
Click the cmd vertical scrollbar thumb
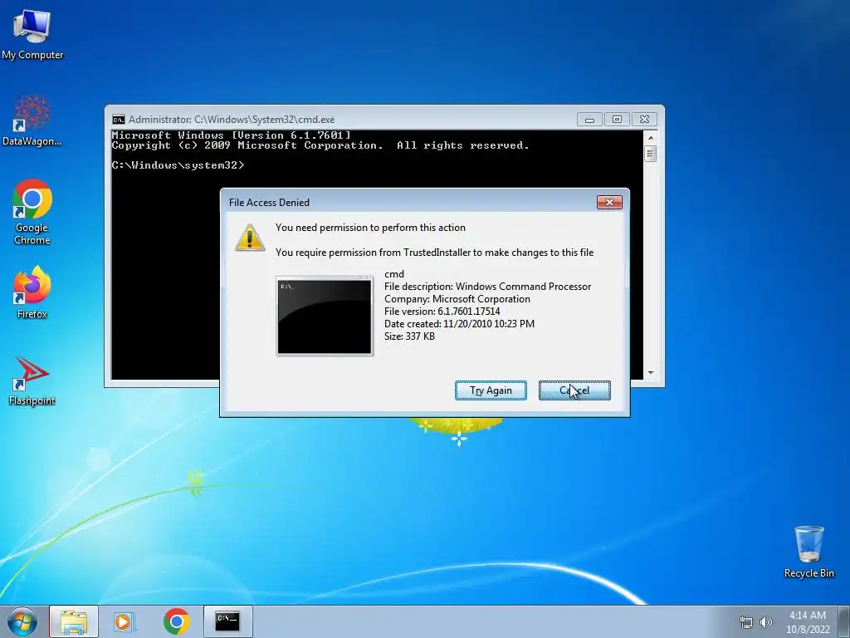pyautogui.click(x=651, y=154)
